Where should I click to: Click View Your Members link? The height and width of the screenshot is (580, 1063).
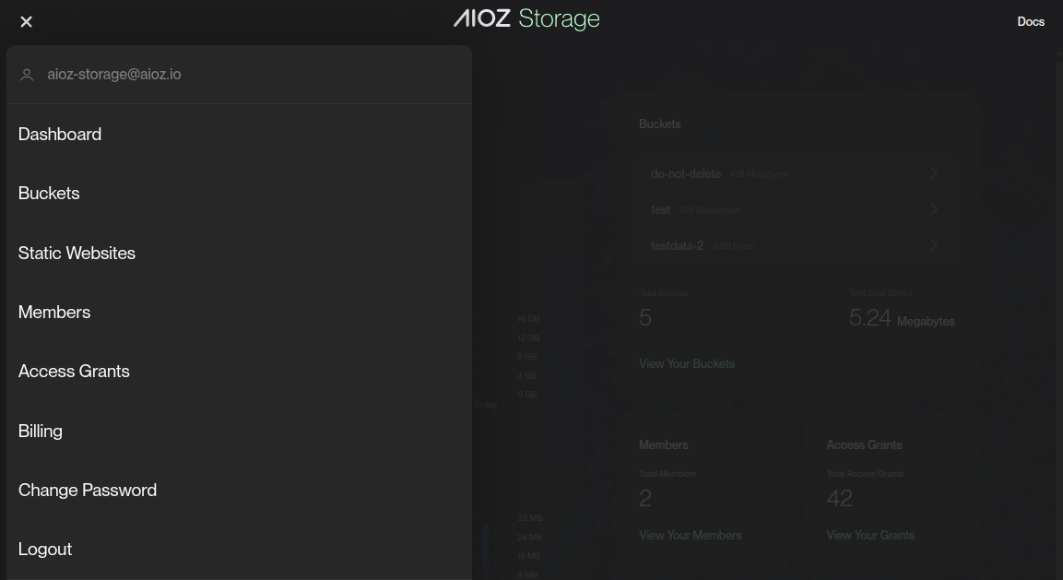pos(690,536)
